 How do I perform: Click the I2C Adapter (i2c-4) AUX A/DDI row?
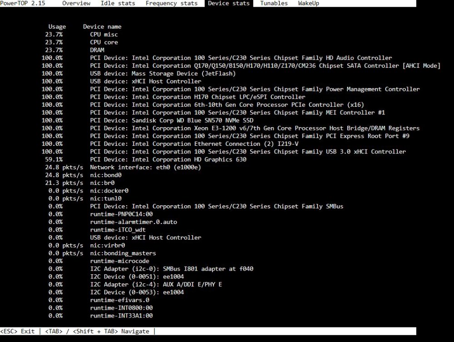[135, 285]
